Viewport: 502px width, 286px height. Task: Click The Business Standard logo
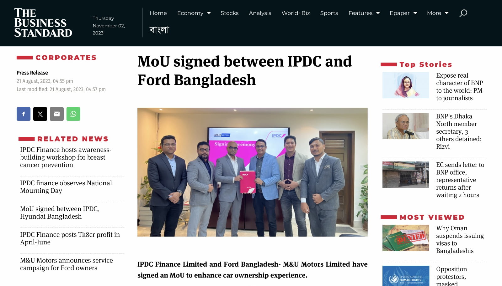pos(43,23)
